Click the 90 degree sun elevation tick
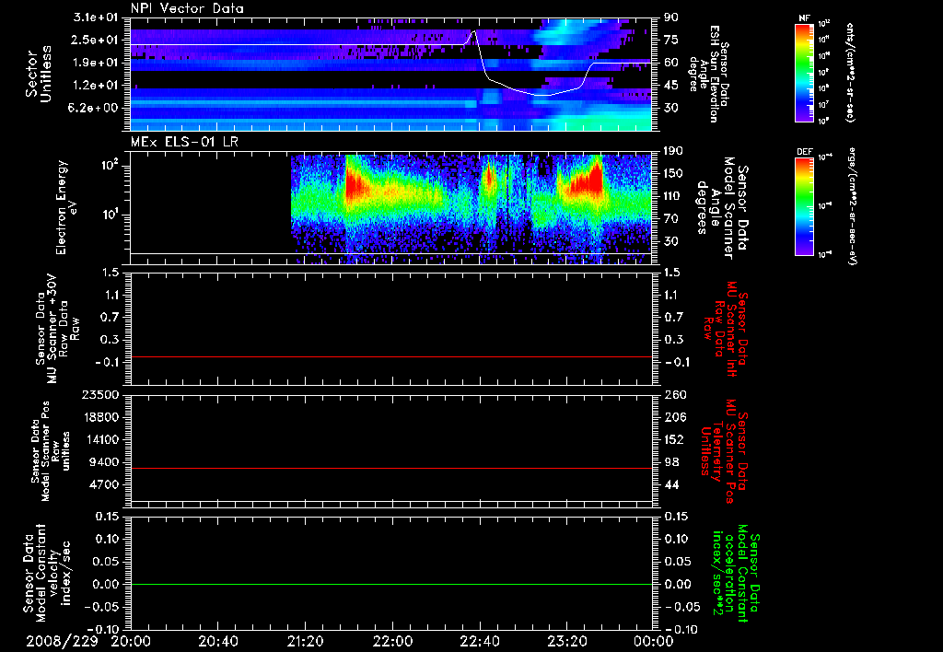The width and height of the screenshot is (943, 652). tap(671, 17)
